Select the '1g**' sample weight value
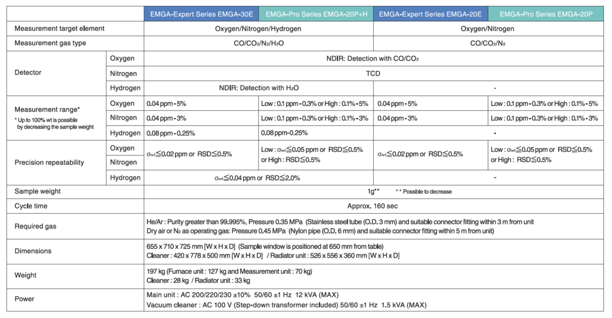This screenshot has width=612, height=318. click(x=373, y=191)
